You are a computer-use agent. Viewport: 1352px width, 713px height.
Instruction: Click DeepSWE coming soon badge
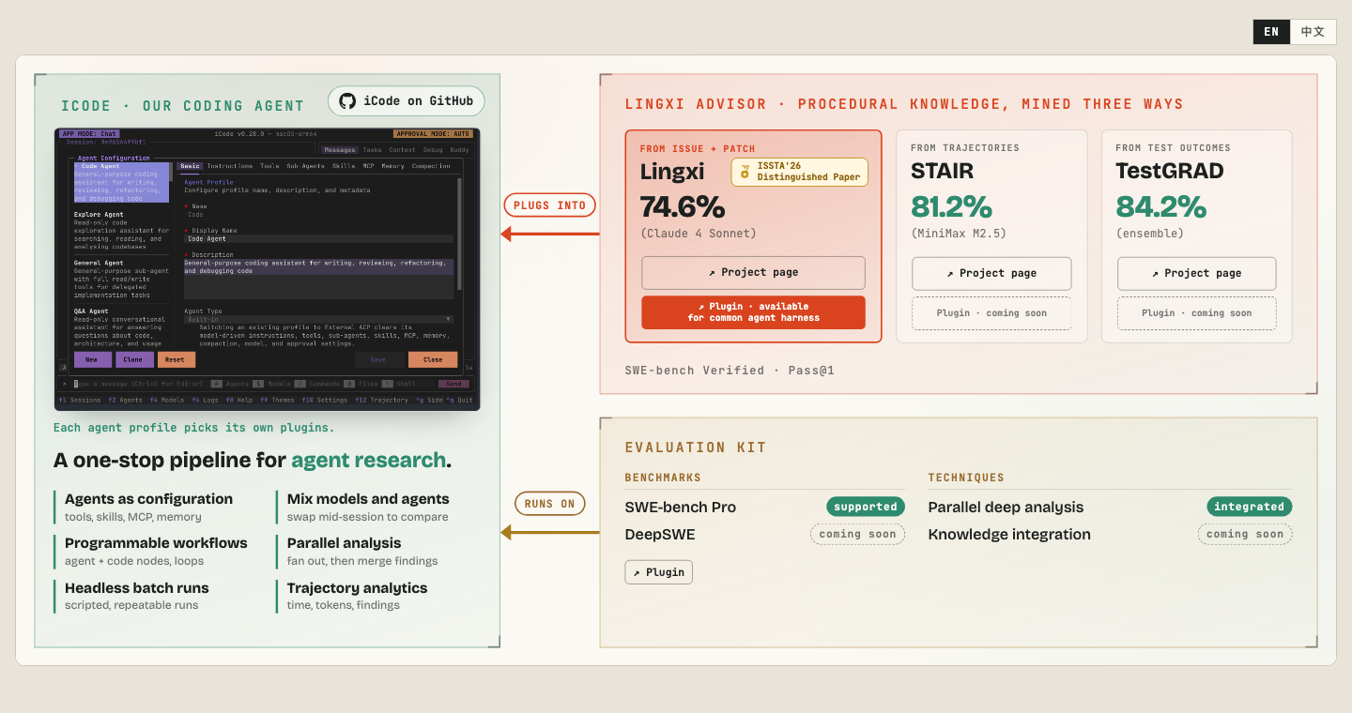[x=857, y=534]
